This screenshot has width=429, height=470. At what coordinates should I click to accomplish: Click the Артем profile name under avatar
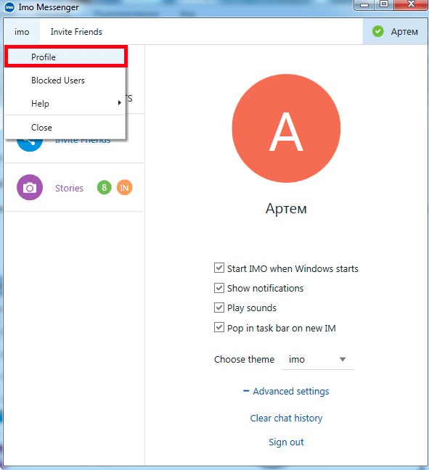coord(286,208)
